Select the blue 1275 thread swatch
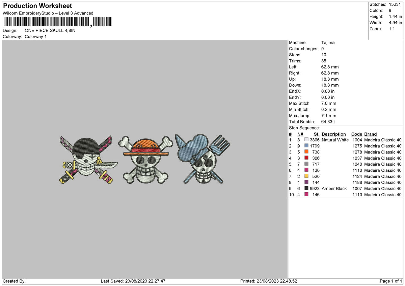Screen dimensions: 405x286 (306, 146)
